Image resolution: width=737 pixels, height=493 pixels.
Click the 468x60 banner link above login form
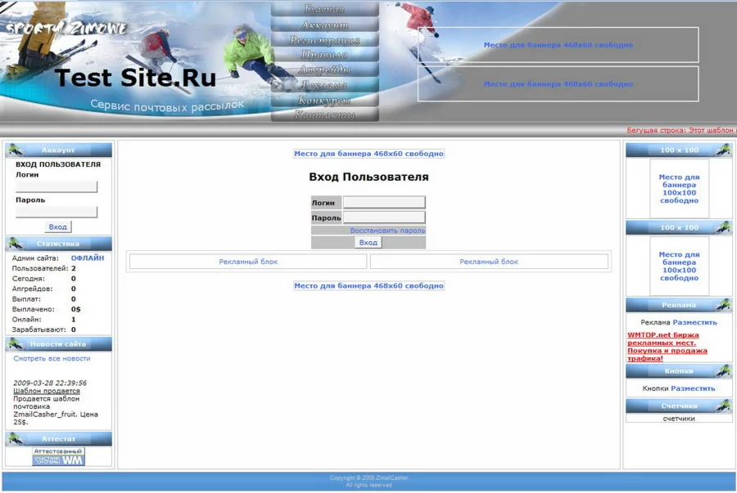(369, 154)
